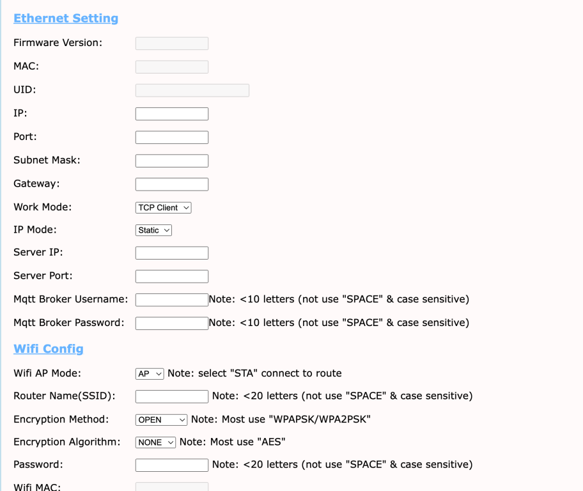Click the Wifi Config heading link
Image resolution: width=583 pixels, height=491 pixels.
click(x=49, y=349)
